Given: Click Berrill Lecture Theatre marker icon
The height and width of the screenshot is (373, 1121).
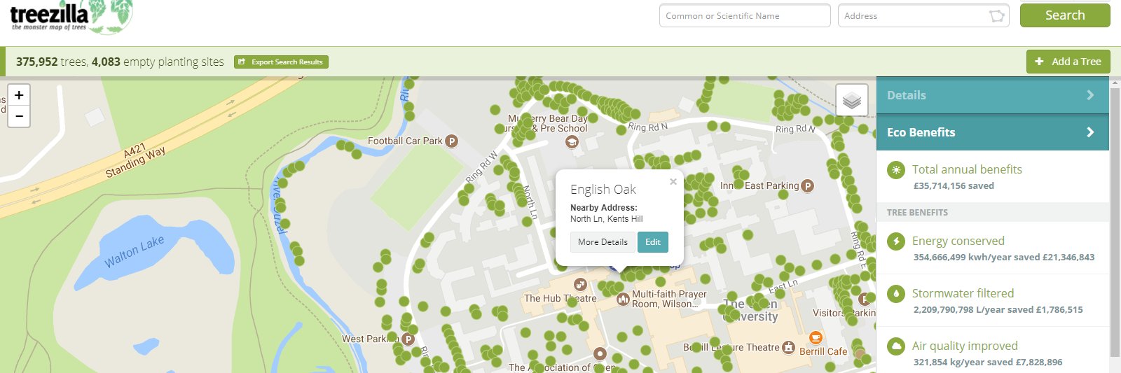Looking at the screenshot, I should click(789, 347).
